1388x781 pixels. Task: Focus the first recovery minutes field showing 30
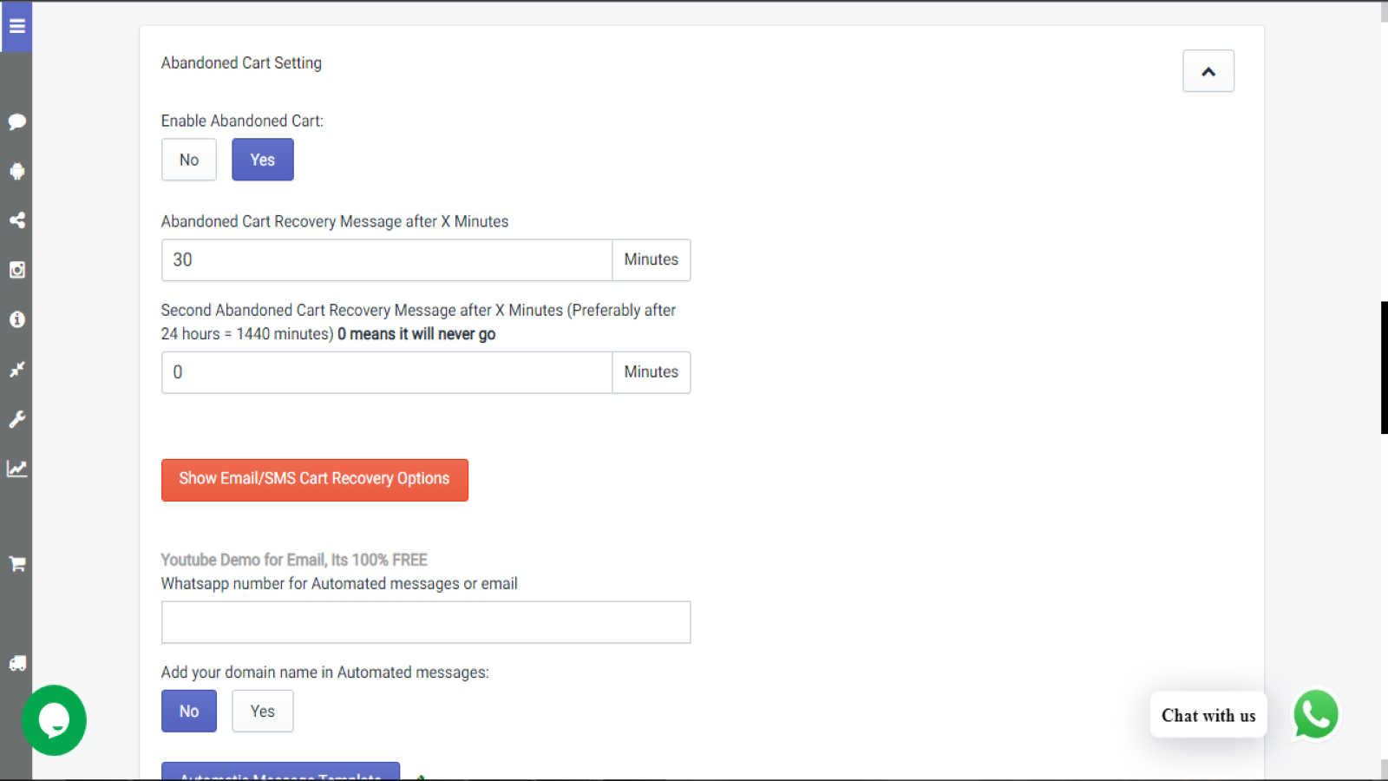point(387,259)
